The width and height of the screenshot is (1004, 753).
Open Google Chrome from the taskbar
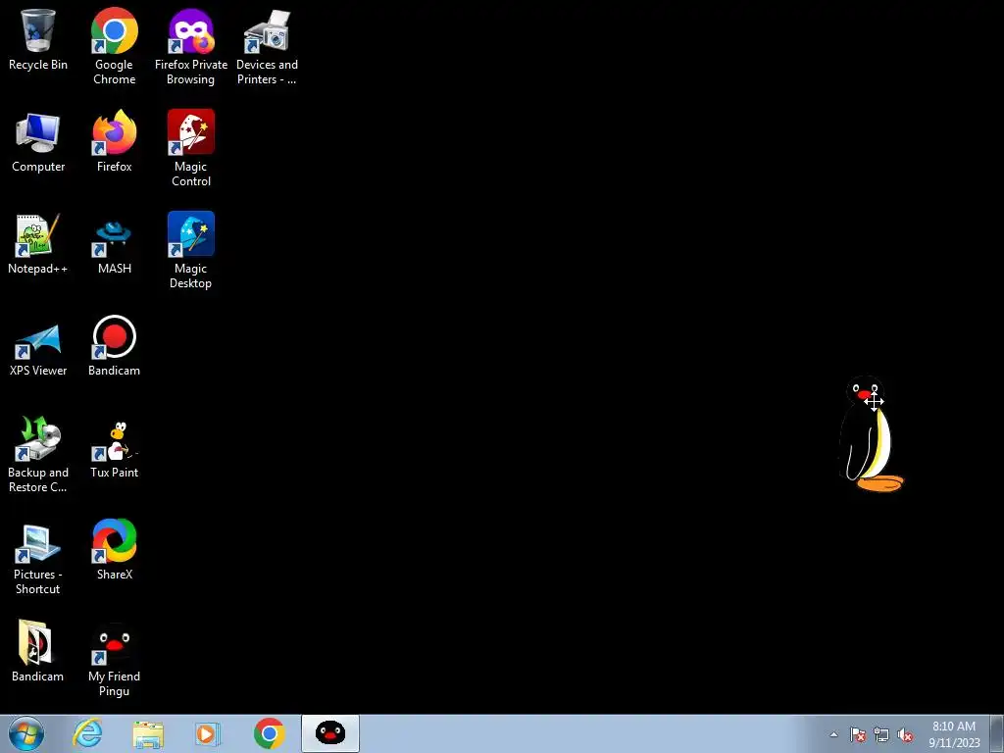269,733
